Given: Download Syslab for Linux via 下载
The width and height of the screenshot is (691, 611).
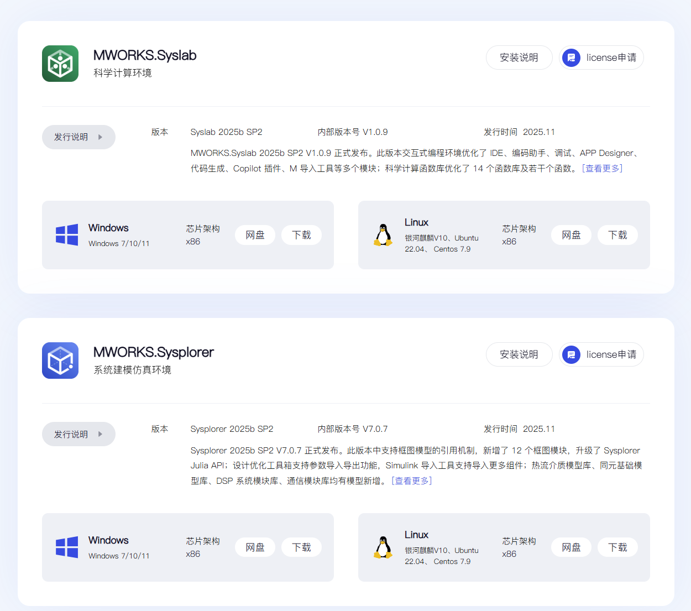Looking at the screenshot, I should pyautogui.click(x=617, y=235).
